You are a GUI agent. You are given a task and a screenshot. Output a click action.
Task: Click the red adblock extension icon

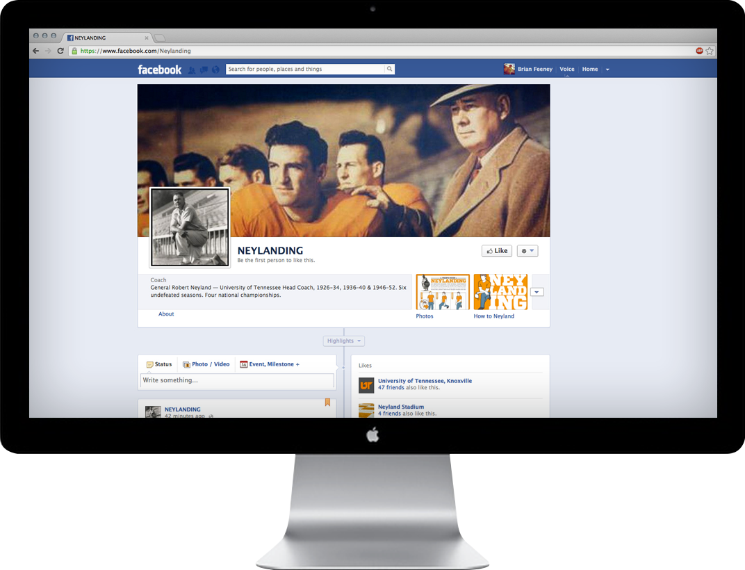point(699,51)
